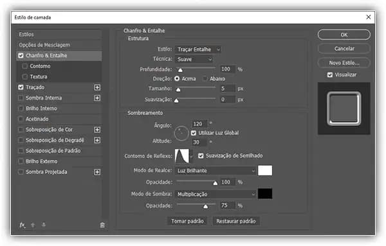386x246 pixels.
Task: Select the Abaixo direction radio button
Action: (205, 78)
